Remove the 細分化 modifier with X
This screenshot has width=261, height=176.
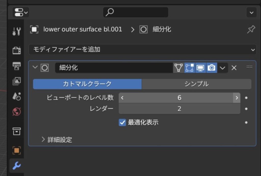coord(234,68)
